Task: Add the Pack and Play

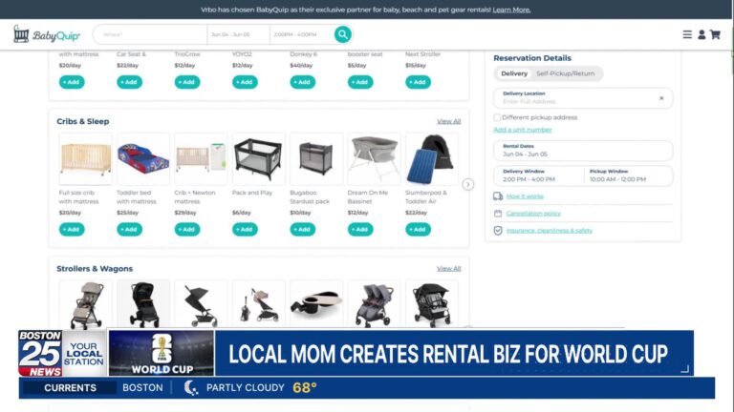Action: pos(245,229)
